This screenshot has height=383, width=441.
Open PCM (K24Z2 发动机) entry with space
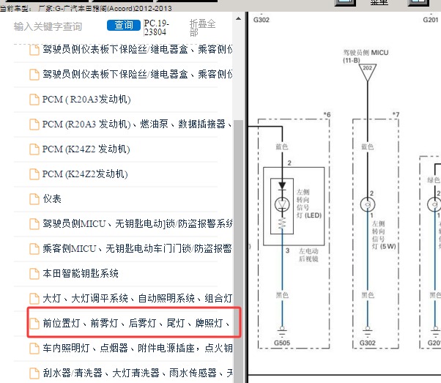(86, 149)
